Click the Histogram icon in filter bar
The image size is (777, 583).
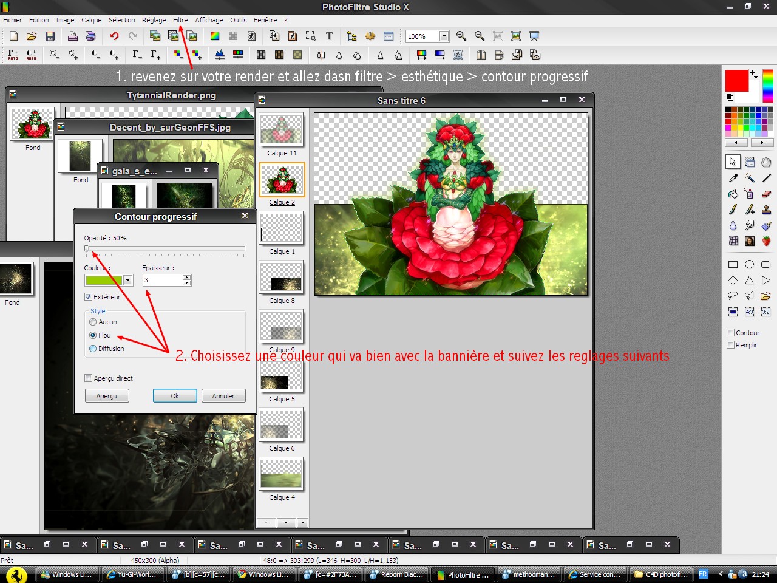click(x=220, y=55)
